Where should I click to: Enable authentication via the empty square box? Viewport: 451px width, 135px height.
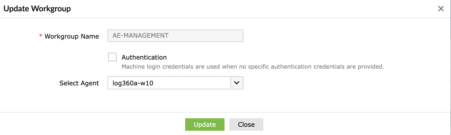112,57
